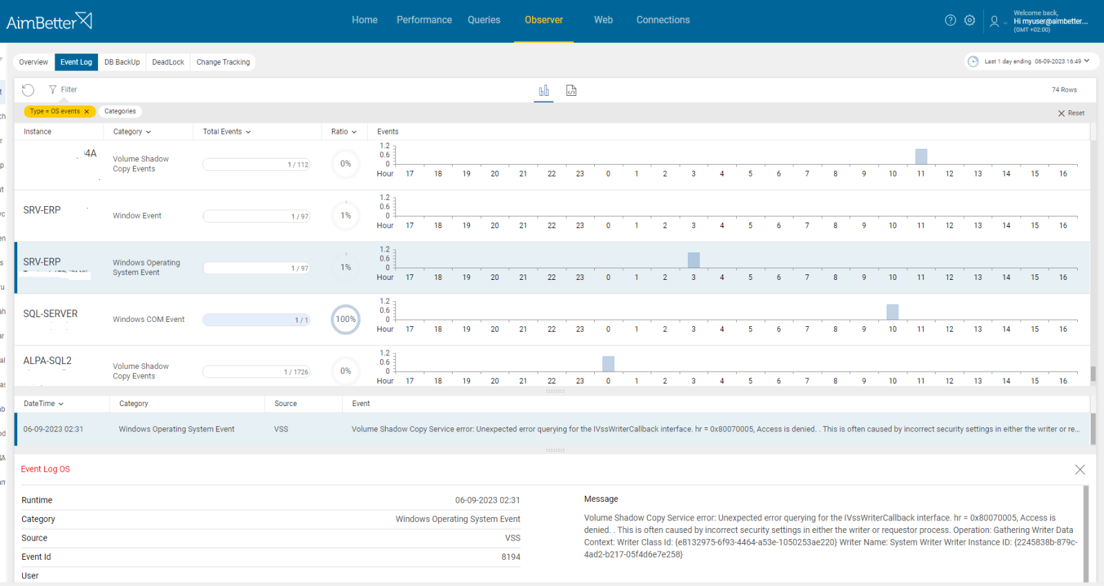Image resolution: width=1104 pixels, height=586 pixels.
Task: Click Reset filters button
Action: pyautogui.click(x=1071, y=113)
